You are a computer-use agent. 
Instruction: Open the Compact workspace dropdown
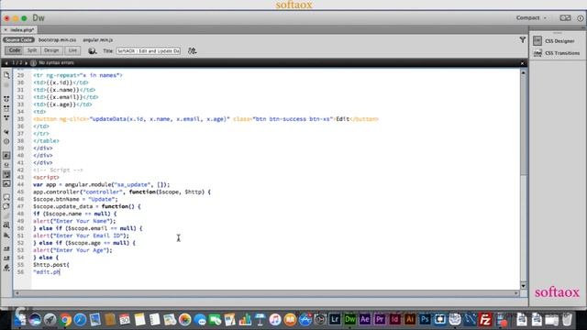tap(531, 18)
